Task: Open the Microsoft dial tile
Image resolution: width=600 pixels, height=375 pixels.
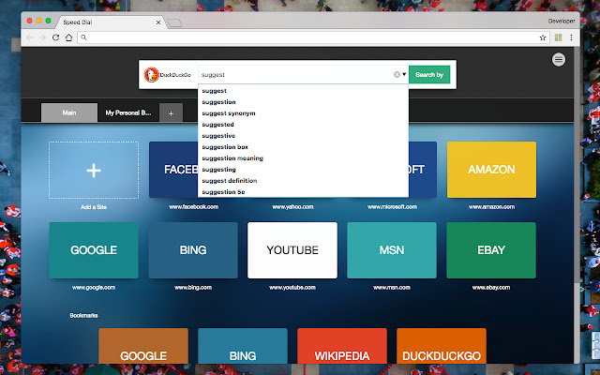Action: (x=423, y=170)
